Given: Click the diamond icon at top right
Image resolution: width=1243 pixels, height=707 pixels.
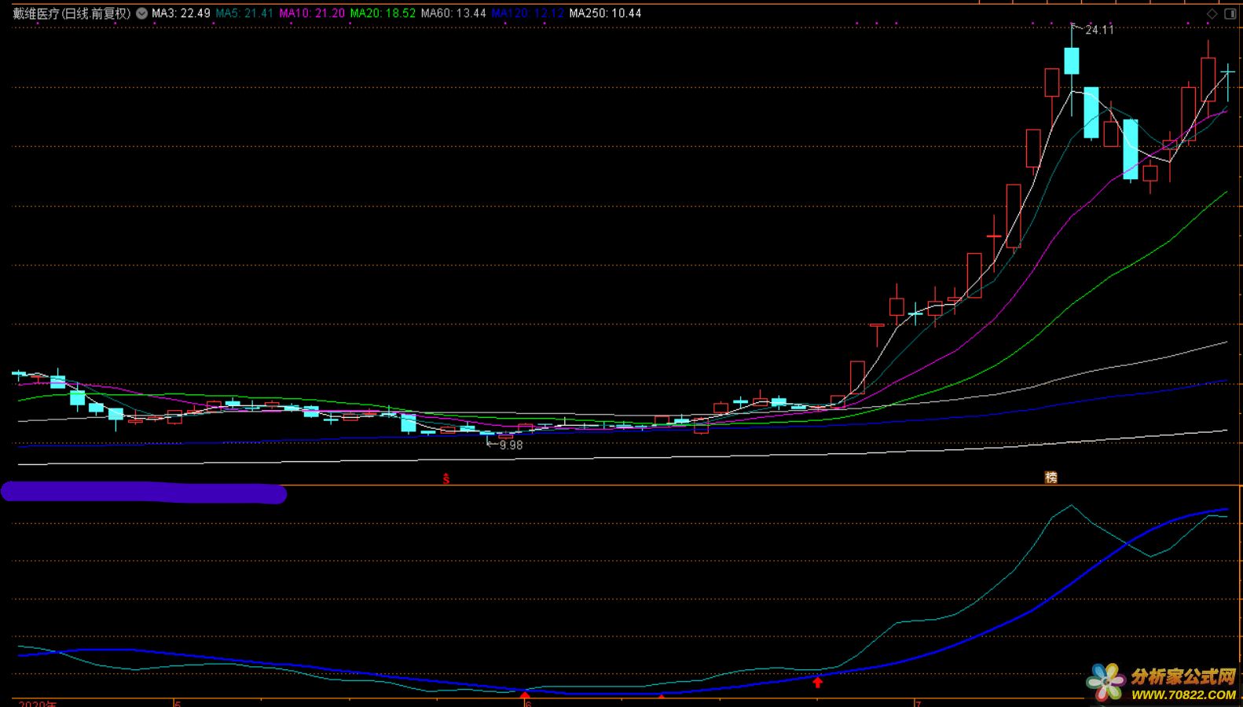Looking at the screenshot, I should [x=1212, y=13].
